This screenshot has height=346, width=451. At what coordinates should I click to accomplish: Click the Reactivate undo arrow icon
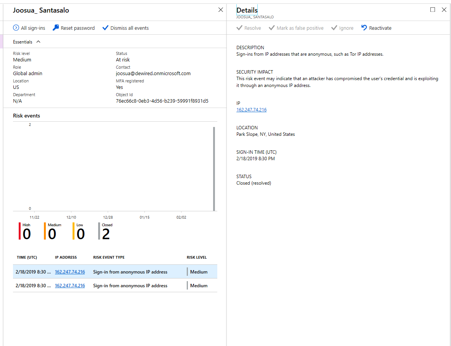[364, 28]
